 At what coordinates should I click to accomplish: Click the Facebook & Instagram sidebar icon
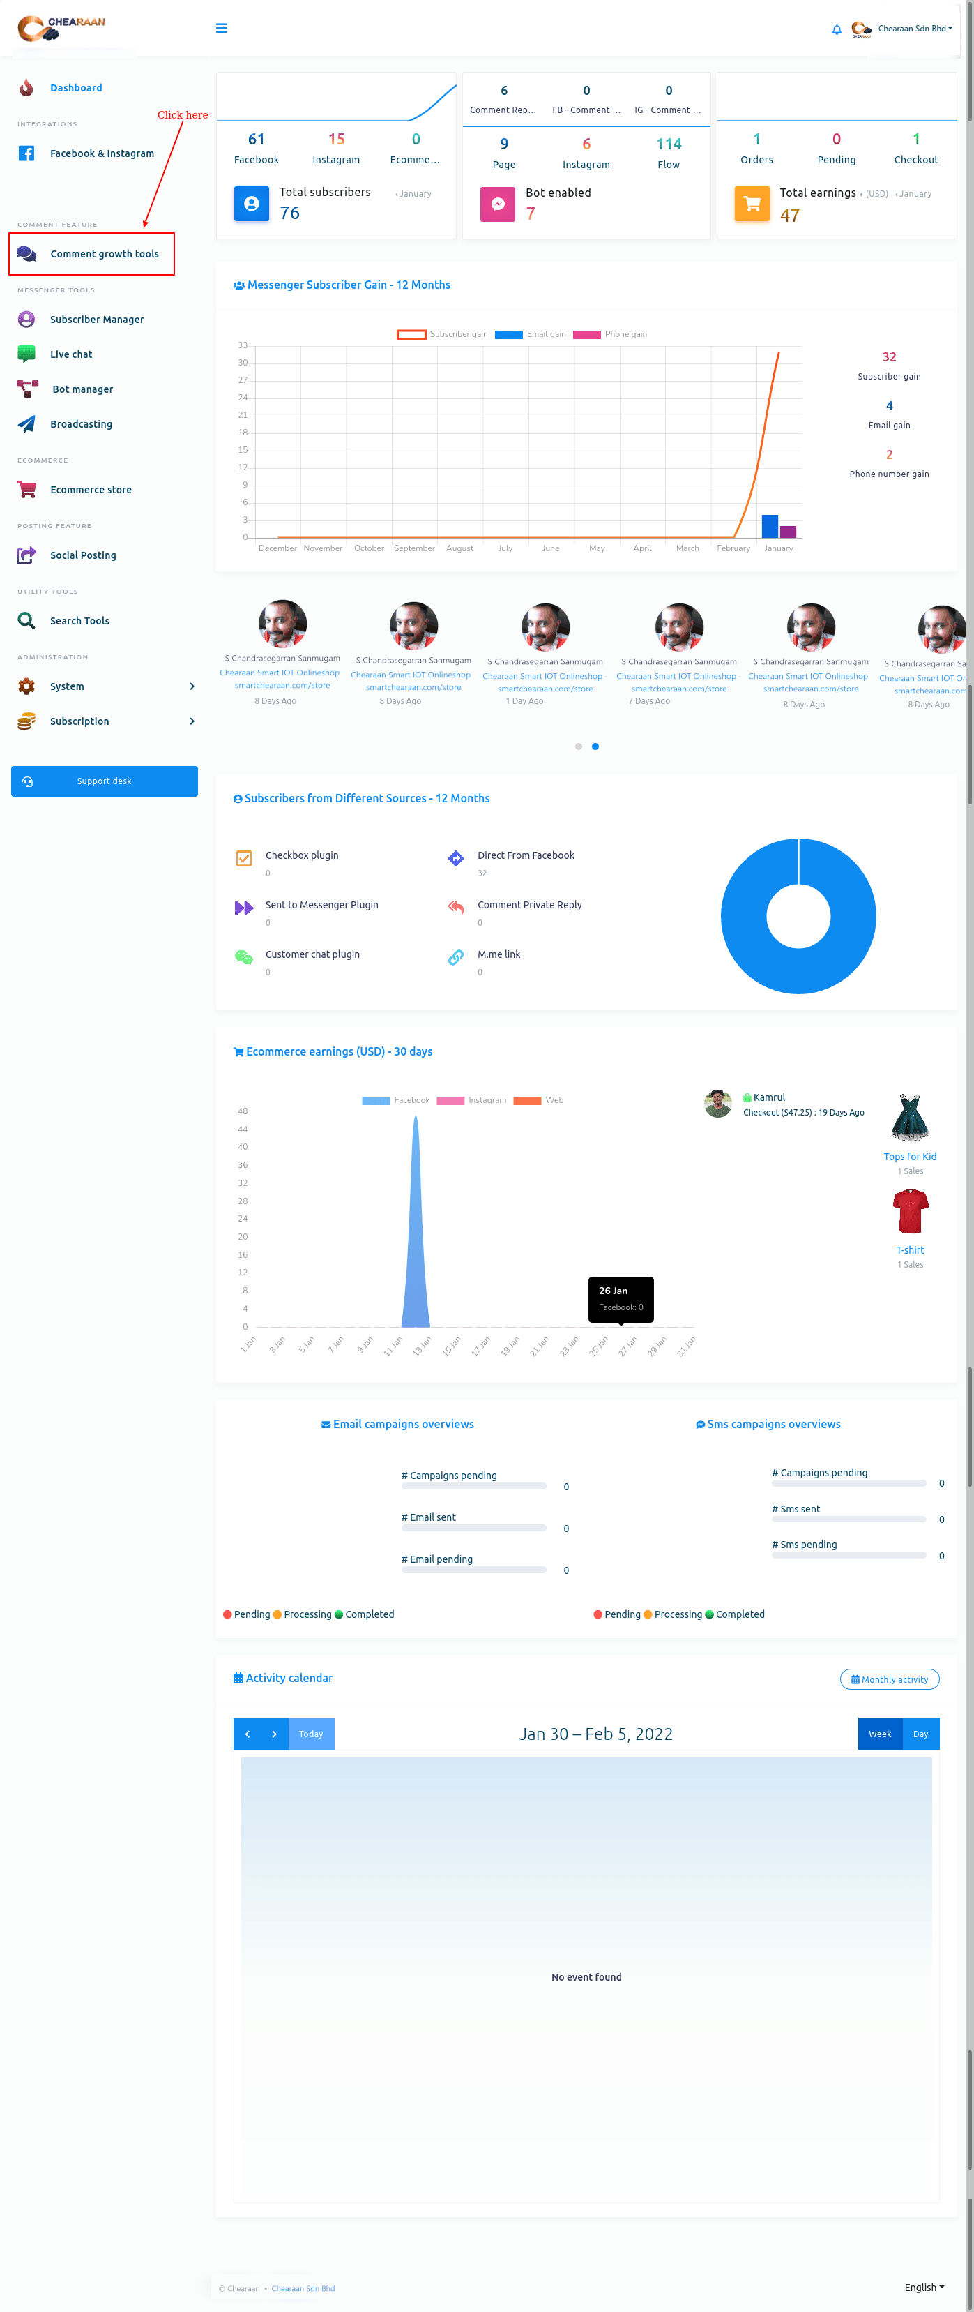tap(27, 153)
